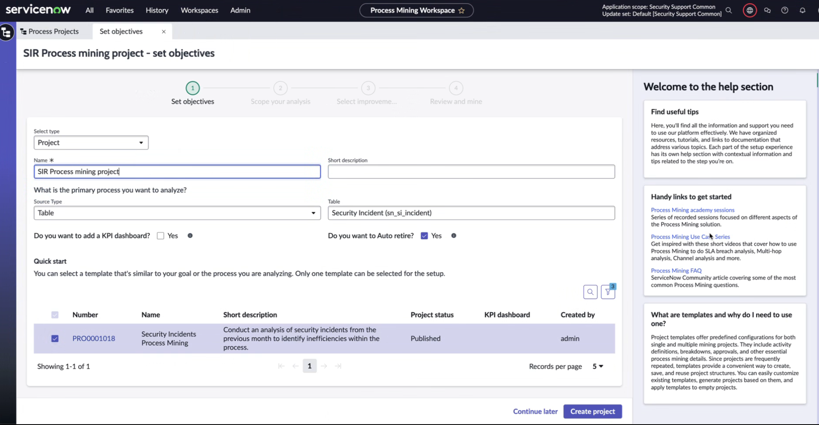
Task: Open the help question mark icon
Action: pyautogui.click(x=785, y=10)
